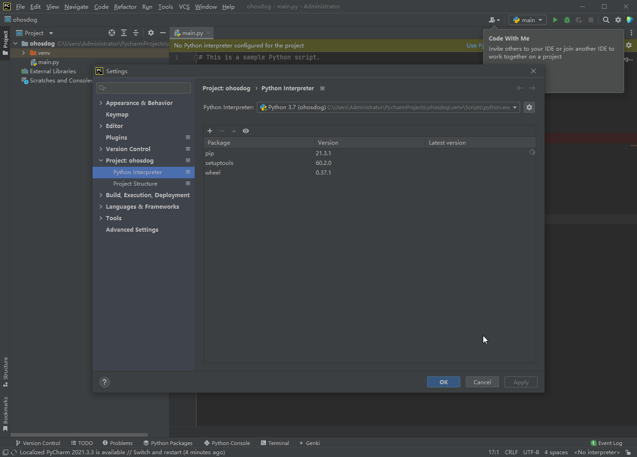Expand the Tools settings group

click(101, 218)
